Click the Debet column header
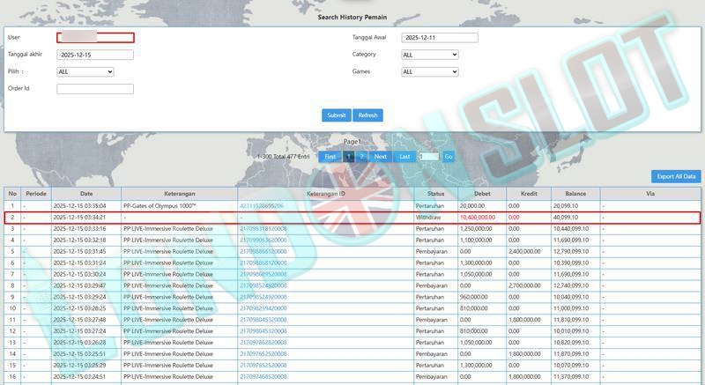 (482, 194)
